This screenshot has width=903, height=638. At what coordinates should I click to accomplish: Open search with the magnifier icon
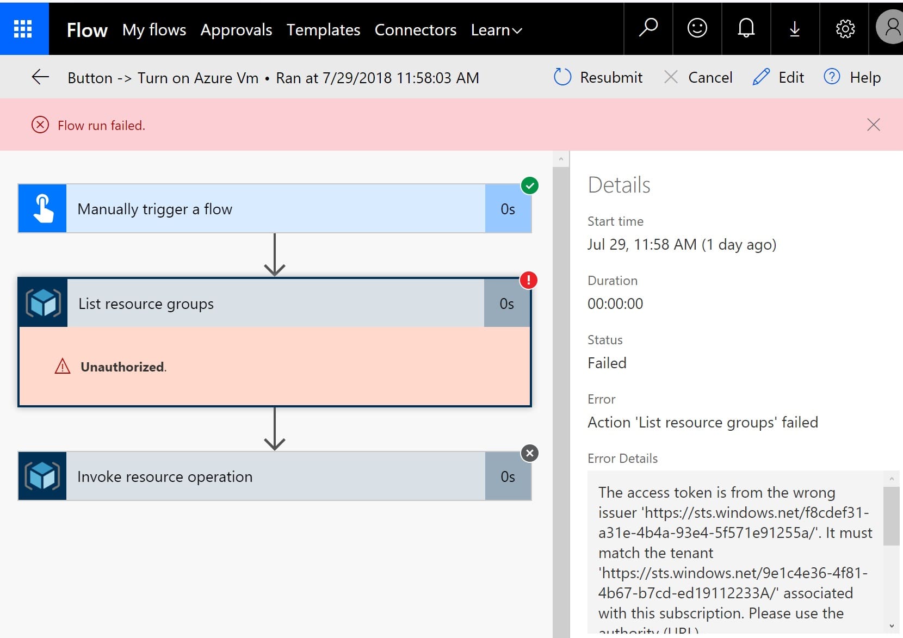click(648, 29)
